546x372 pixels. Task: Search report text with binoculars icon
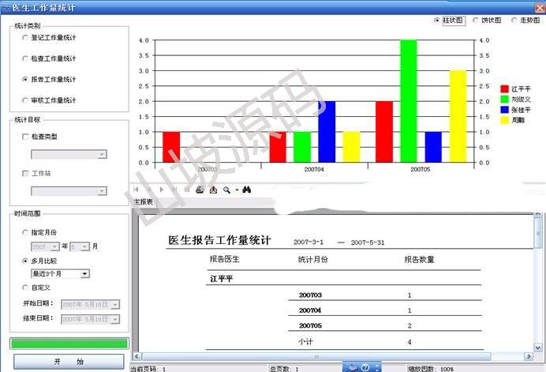[x=246, y=190]
